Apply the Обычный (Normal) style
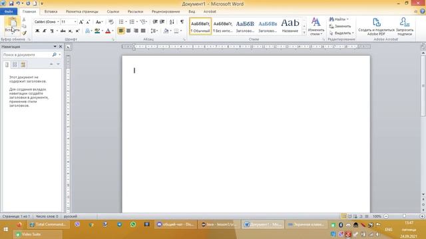The image size is (426, 239). pos(200,27)
